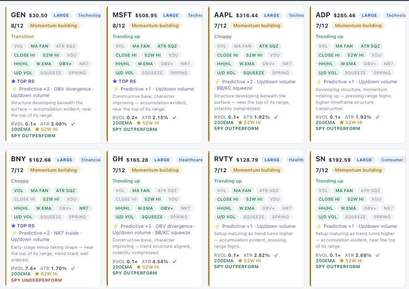Viewport: 409px width, 289px height.
Task: Click the 52W Hi gold star on MSFT card
Action: (139, 123)
